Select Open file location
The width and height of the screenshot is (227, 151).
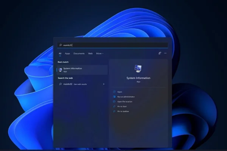125,102
